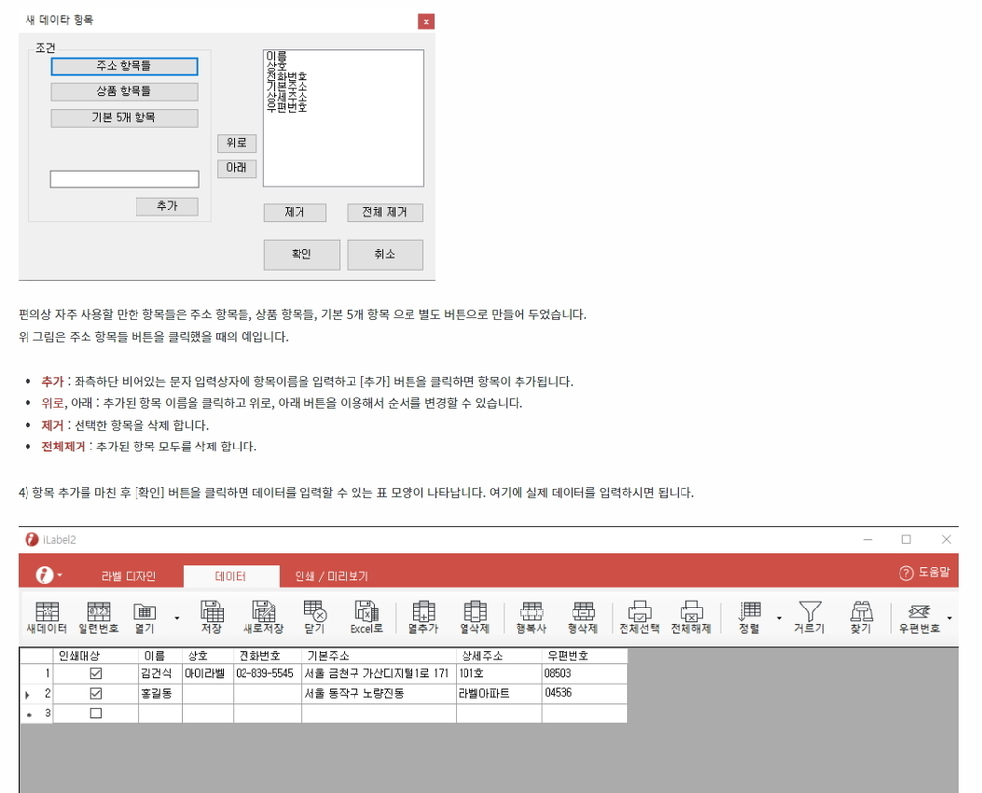
Task: Switch to the 인쇄 / 미리보기 tab
Action: coord(331,576)
